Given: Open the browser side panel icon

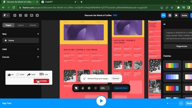Looking at the screenshot, I should tap(189, 7).
